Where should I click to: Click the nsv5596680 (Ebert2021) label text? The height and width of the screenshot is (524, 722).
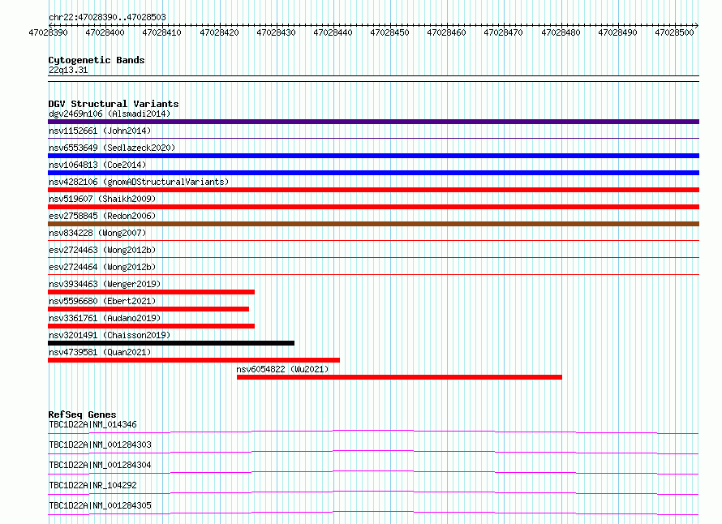click(102, 301)
